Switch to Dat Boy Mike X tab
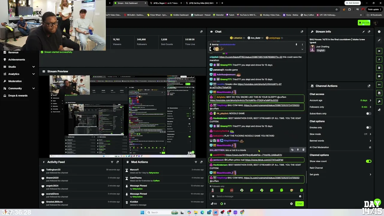The width and height of the screenshot is (384, 216). [201, 3]
